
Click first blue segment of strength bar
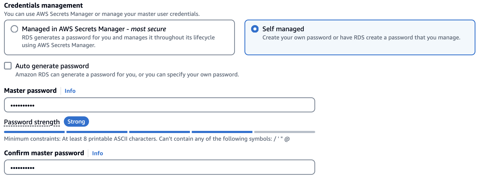coord(34,132)
